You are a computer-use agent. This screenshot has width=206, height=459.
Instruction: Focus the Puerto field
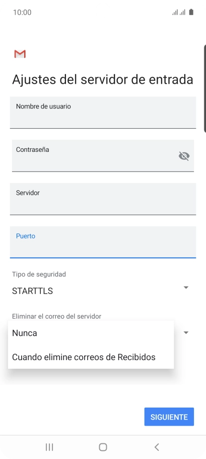[103, 243]
